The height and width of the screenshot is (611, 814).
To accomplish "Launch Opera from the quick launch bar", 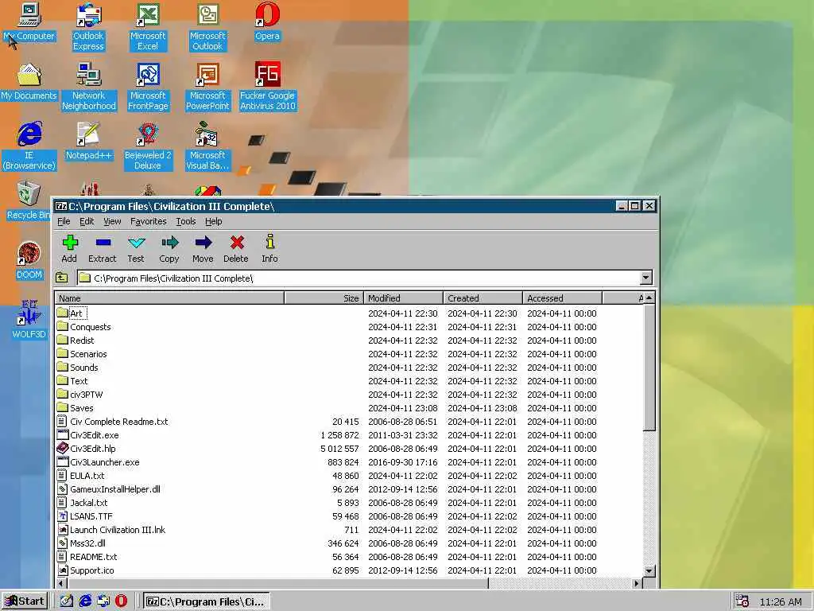I will tap(121, 601).
